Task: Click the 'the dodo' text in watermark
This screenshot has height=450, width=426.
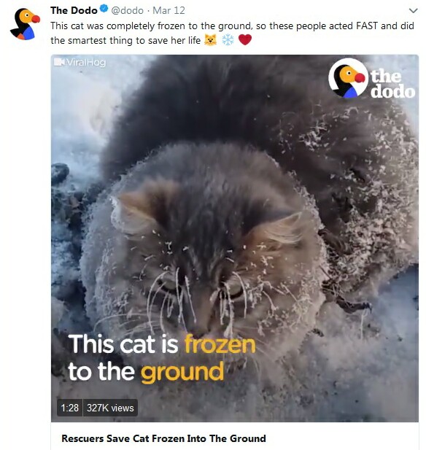Action: (392, 84)
